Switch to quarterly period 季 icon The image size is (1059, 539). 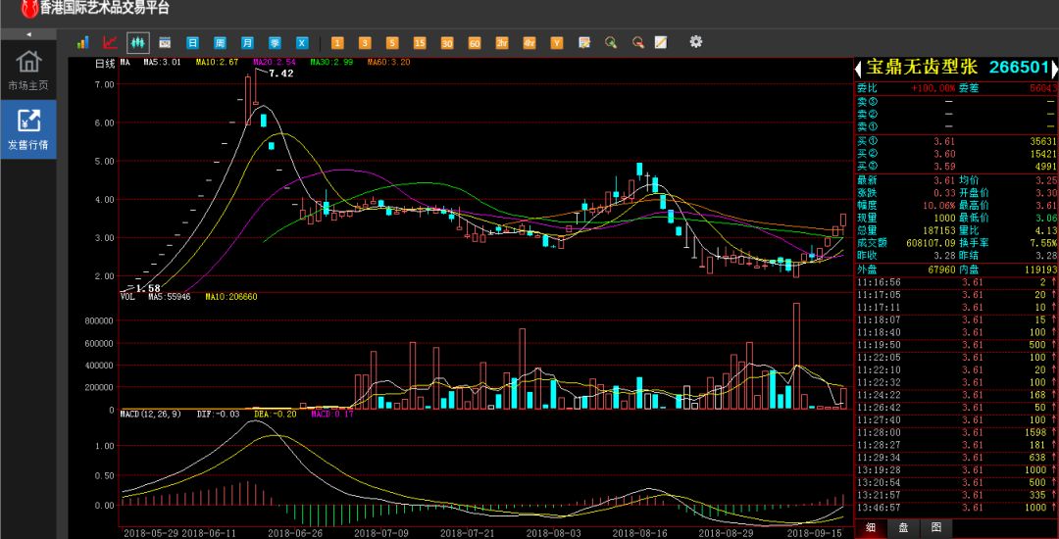coord(275,42)
